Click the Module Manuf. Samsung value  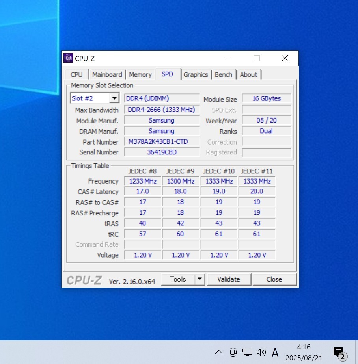[x=162, y=120]
